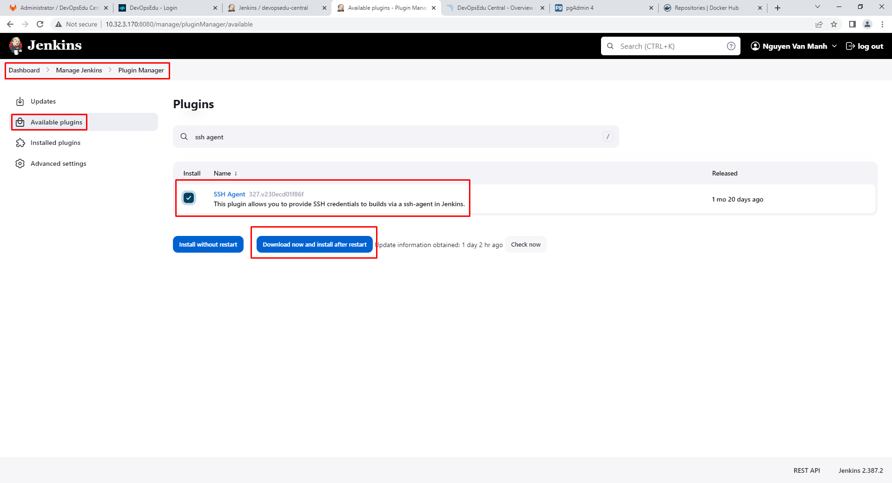
Task: Open Advanced settings in sidebar
Action: click(x=58, y=163)
